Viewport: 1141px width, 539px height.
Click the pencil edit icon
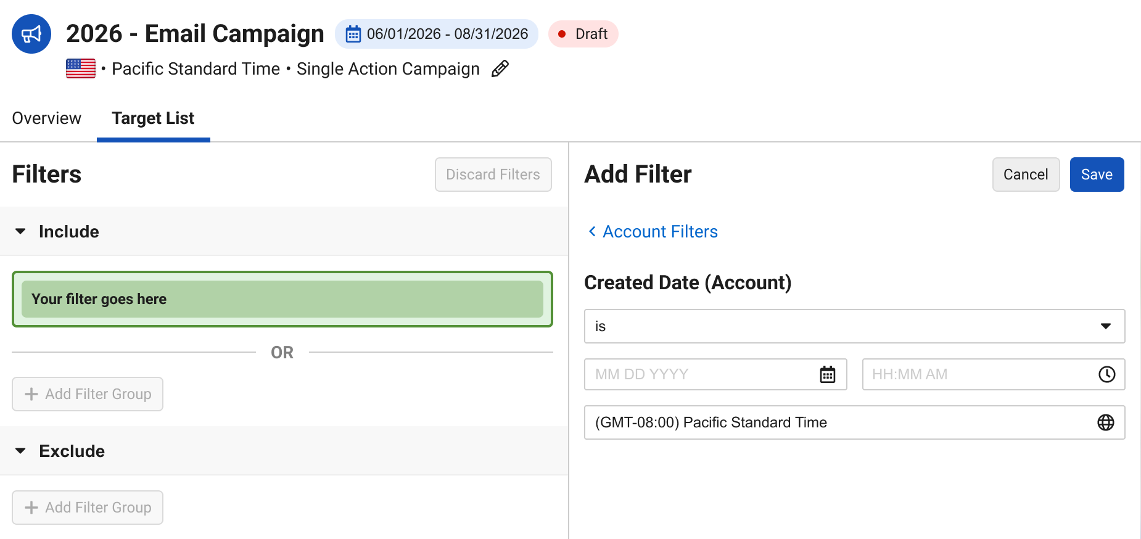point(500,68)
